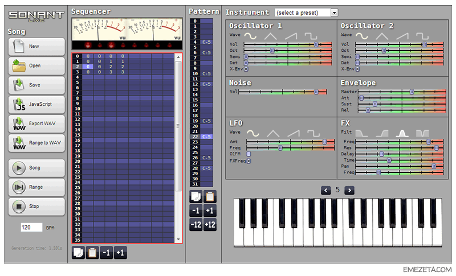Select sine wave for Oscillator 2
456x276 pixels.
tap(362, 36)
